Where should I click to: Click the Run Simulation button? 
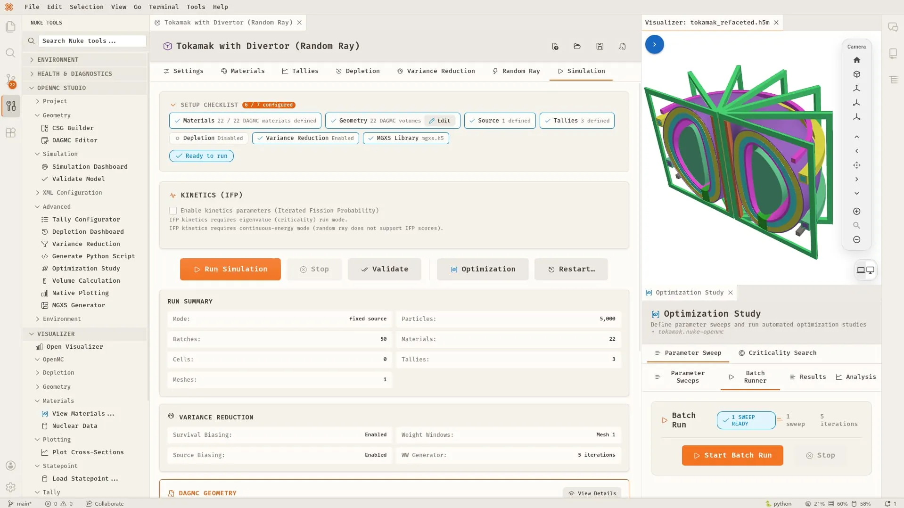(230, 269)
